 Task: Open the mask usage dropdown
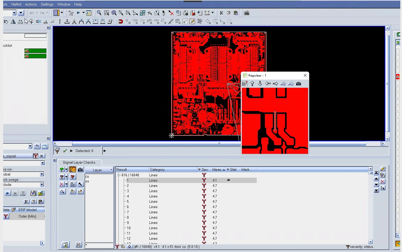point(42,185)
